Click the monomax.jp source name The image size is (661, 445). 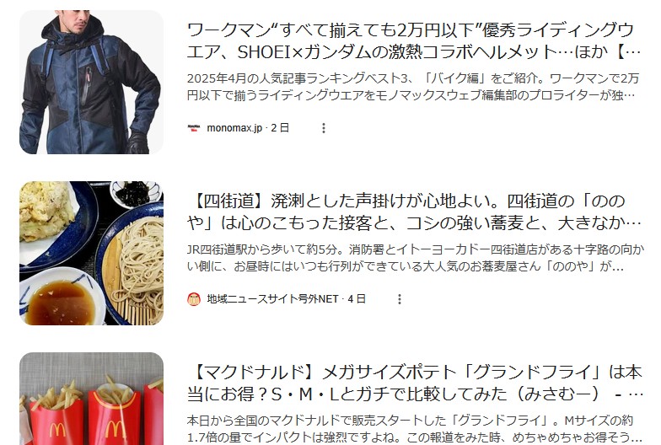tap(234, 128)
